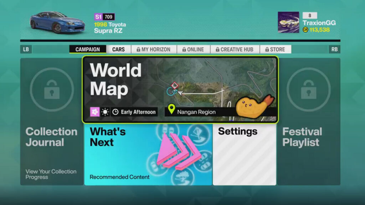Go to the Store tab

(x=275, y=49)
